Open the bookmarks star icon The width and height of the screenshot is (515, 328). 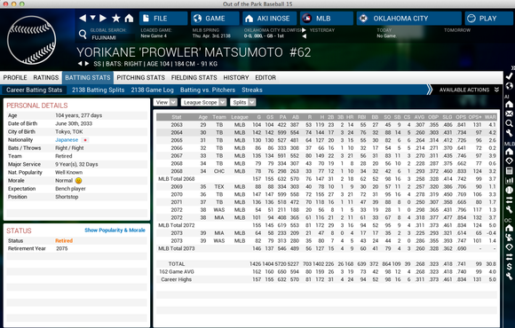pos(116,19)
